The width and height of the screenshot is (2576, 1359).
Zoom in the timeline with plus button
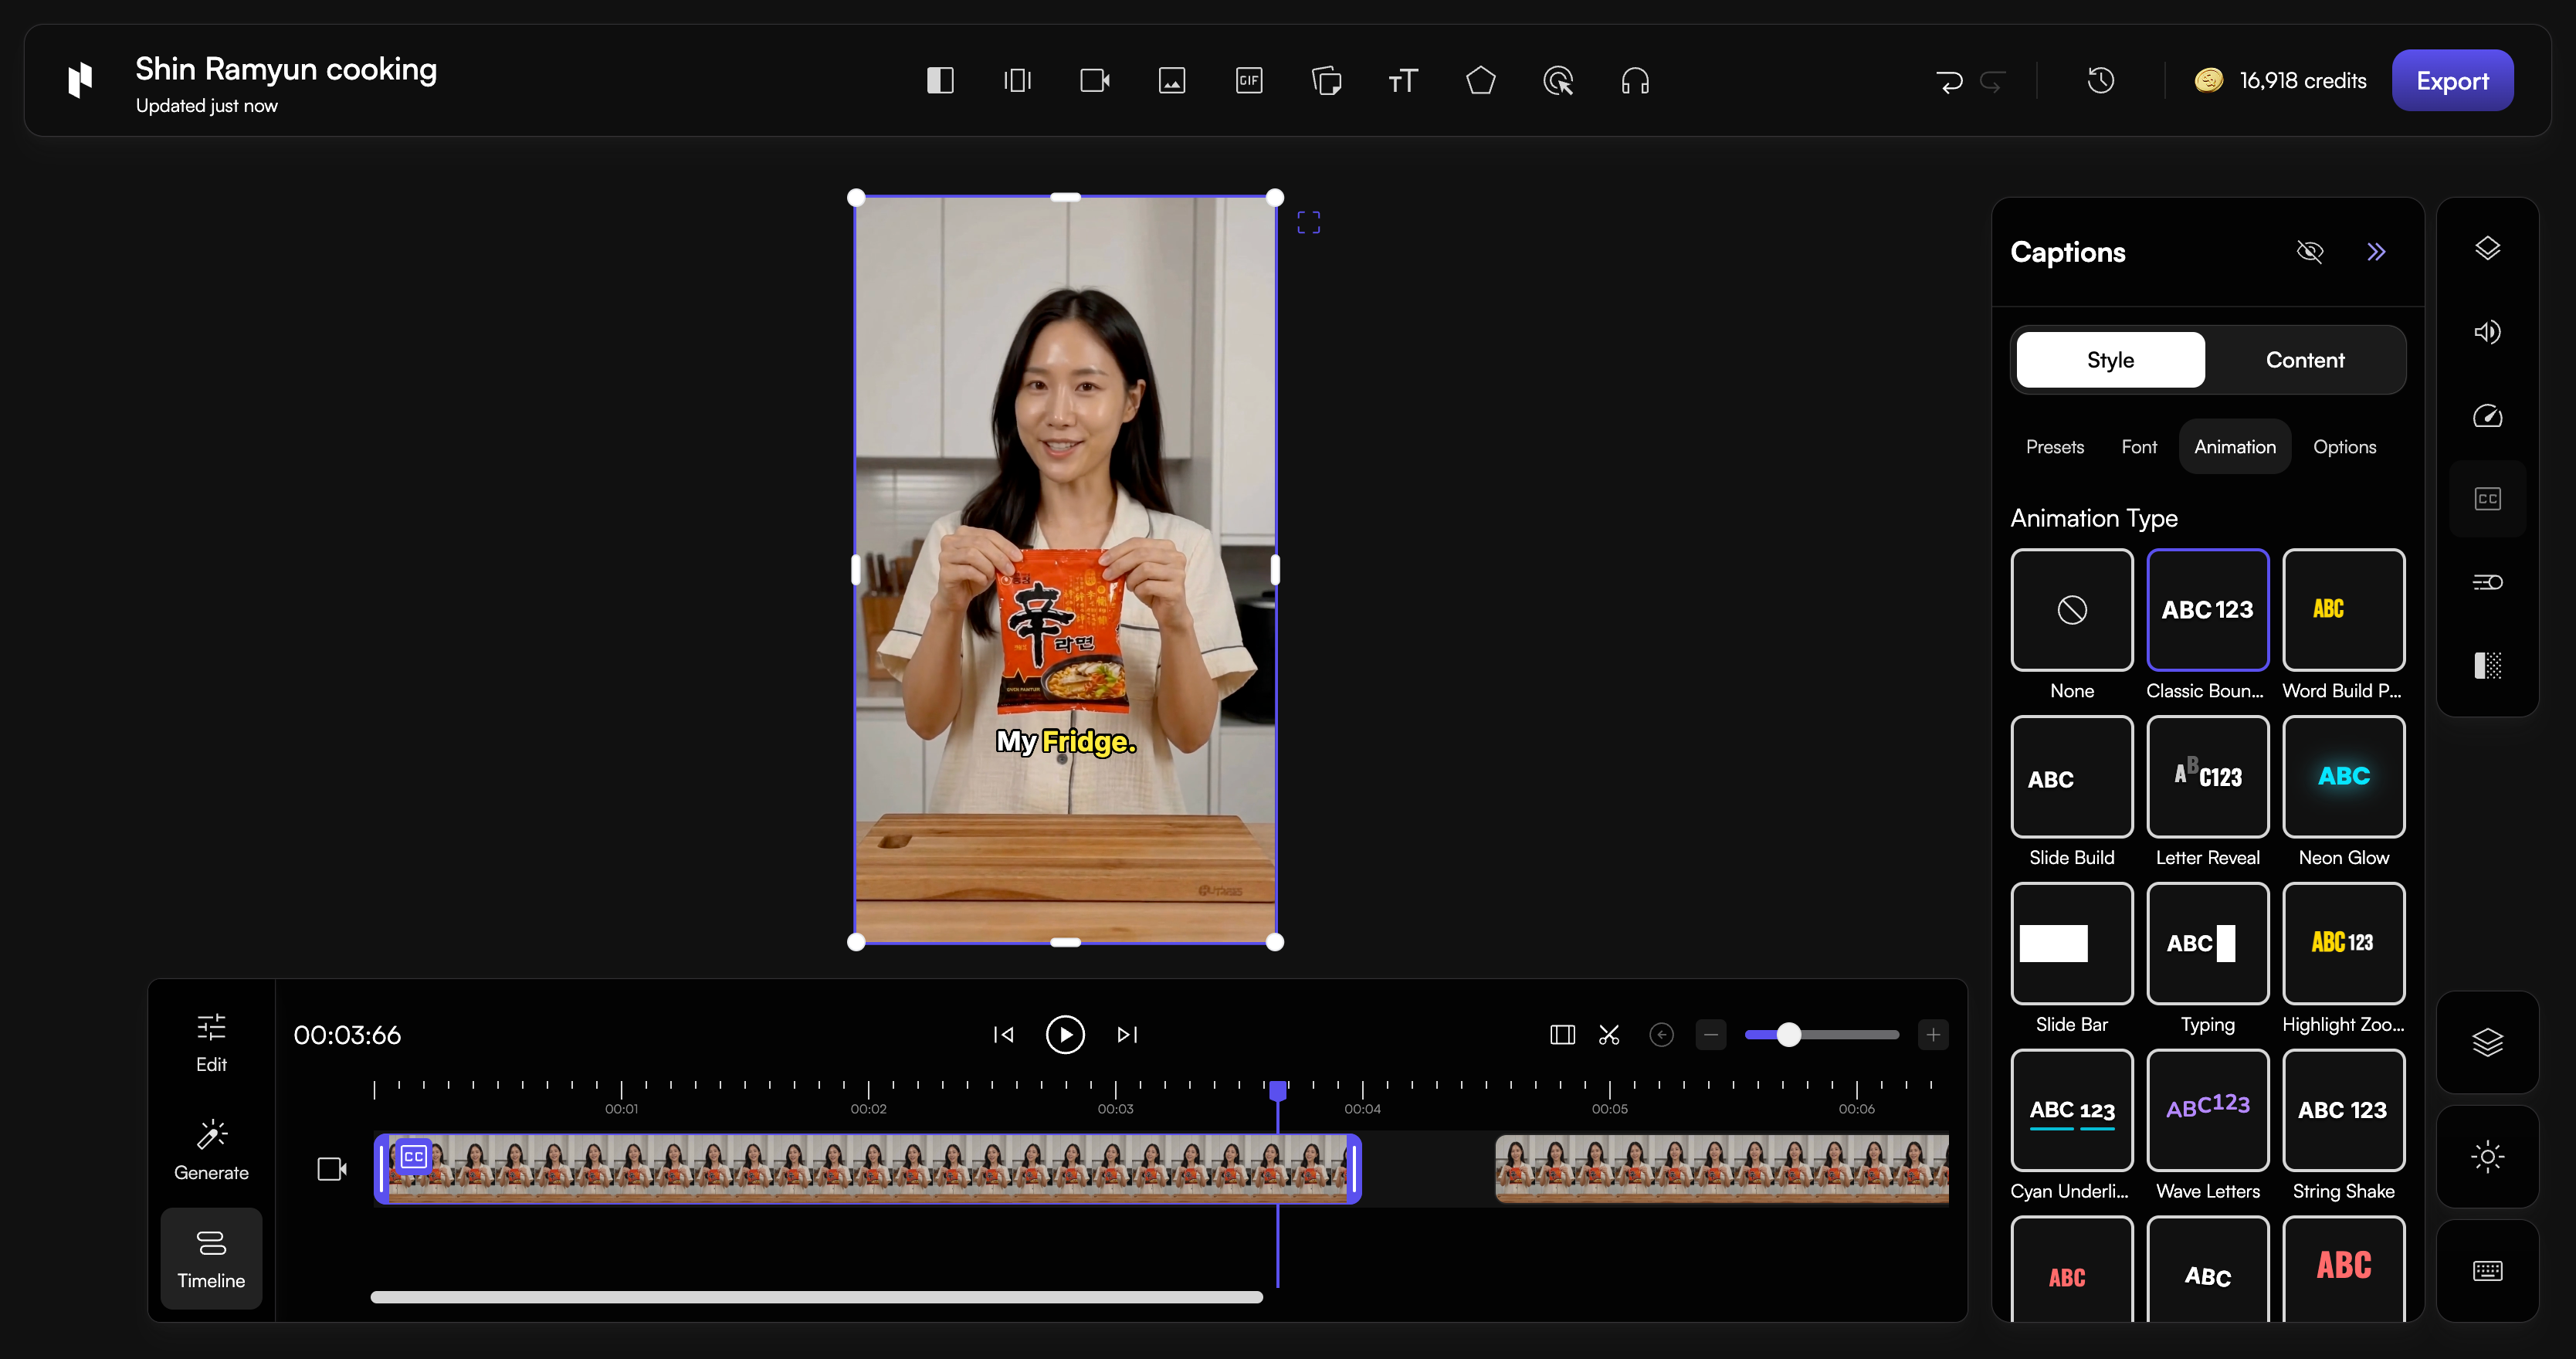1933,1034
